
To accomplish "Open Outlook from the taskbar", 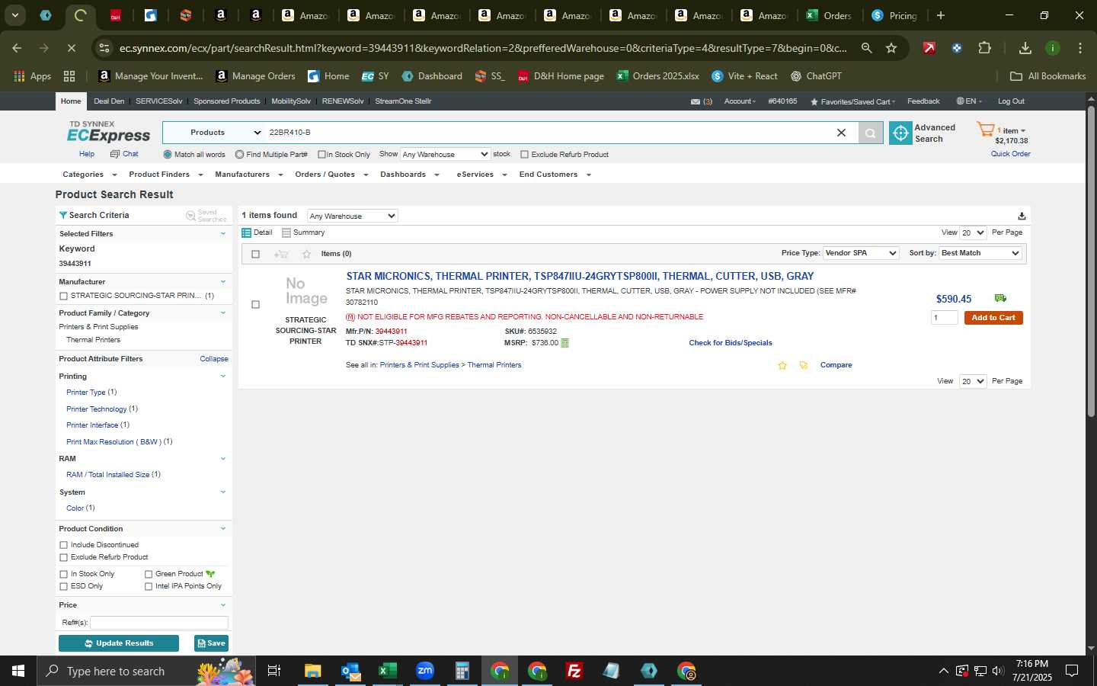I will click(350, 671).
